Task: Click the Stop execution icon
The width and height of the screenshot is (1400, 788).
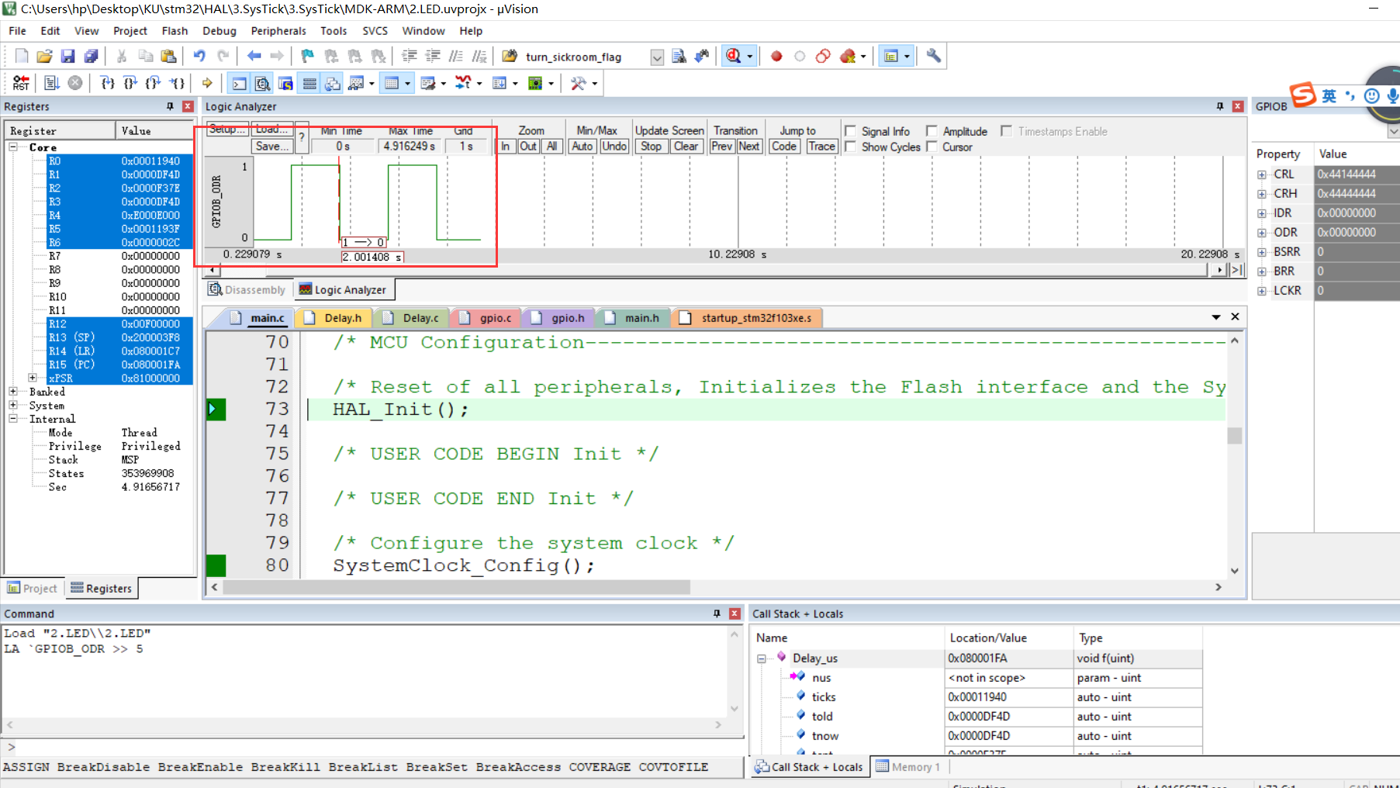Action: coord(75,83)
